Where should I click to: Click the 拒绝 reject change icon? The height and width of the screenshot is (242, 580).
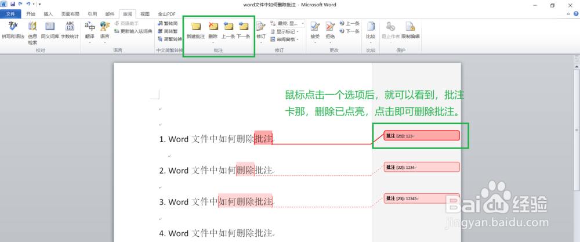330,27
